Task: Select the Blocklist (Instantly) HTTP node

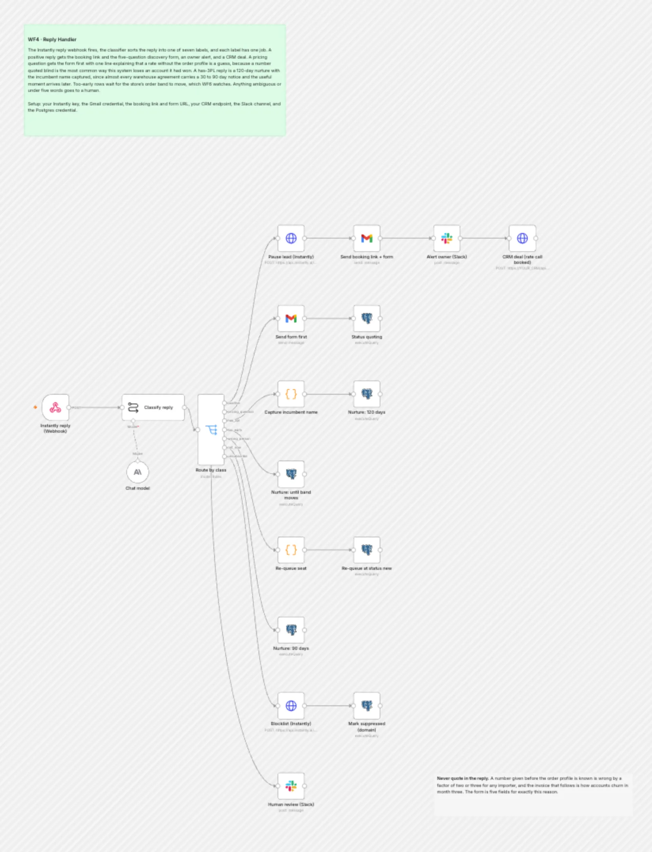Action: (291, 705)
